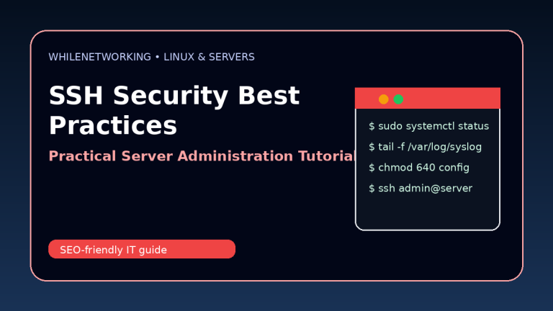Click the 'SSH Security Best Practices' headline
Screen dimensions: 553x311
(x=174, y=110)
